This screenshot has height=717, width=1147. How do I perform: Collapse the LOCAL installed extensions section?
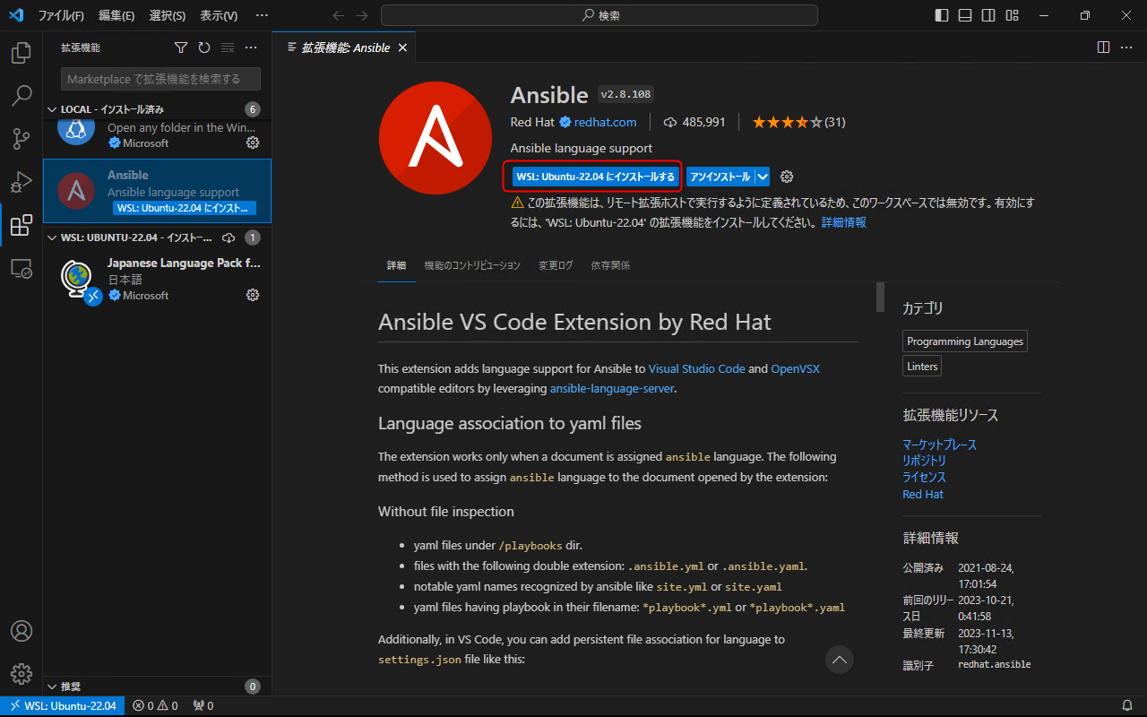52,108
